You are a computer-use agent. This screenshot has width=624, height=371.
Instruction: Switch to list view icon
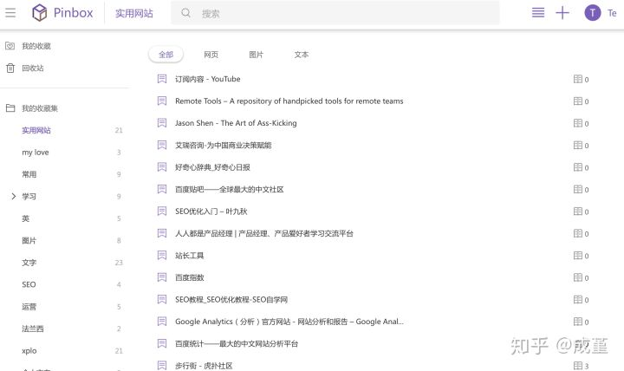[538, 13]
